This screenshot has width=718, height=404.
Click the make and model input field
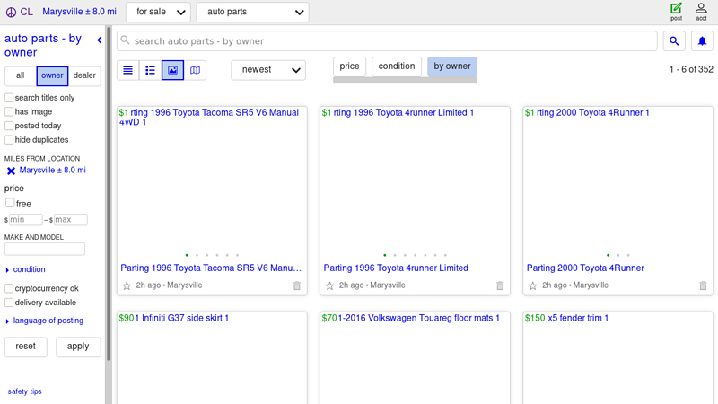[x=45, y=250]
